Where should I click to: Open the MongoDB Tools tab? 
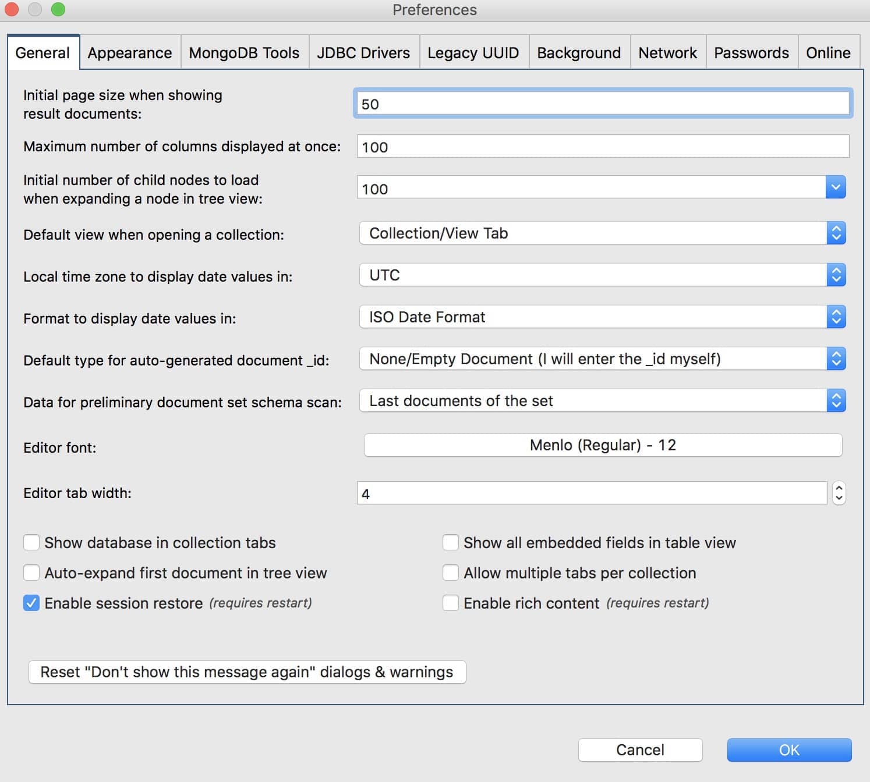244,52
